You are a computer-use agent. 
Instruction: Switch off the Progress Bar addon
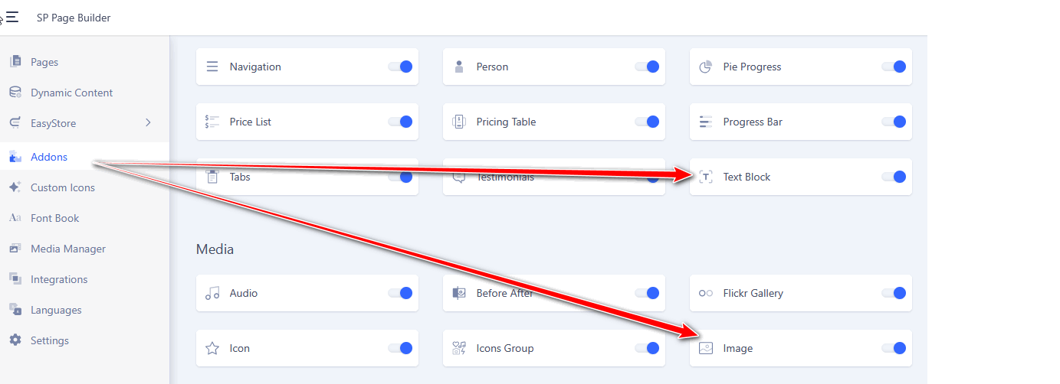click(x=894, y=122)
